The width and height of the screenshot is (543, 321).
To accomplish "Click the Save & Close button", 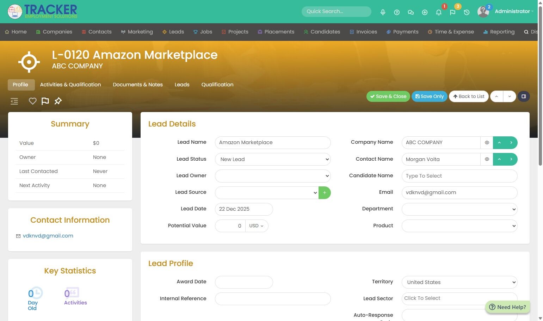I will point(388,96).
